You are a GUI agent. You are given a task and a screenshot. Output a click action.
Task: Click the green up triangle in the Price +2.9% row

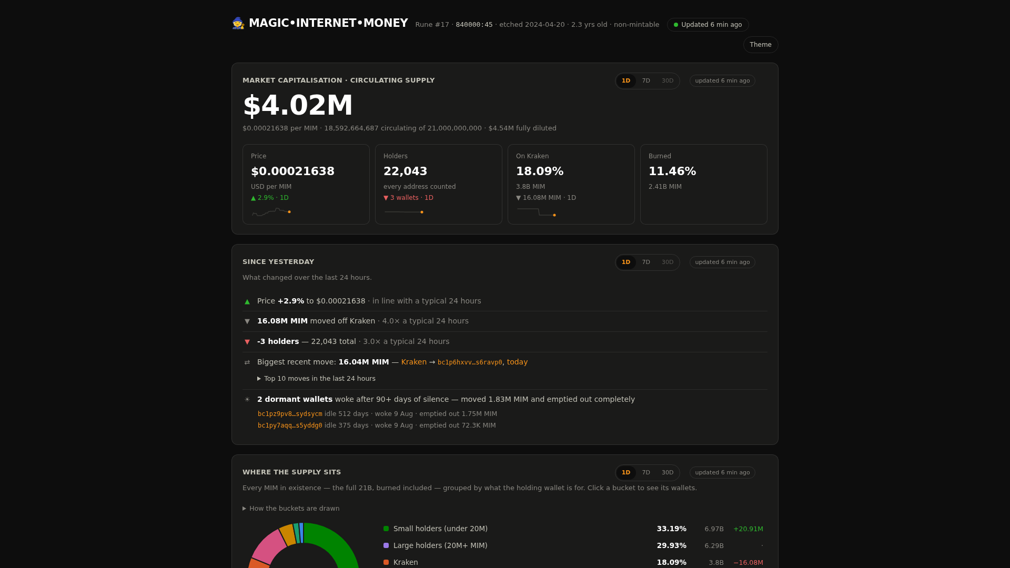point(247,301)
